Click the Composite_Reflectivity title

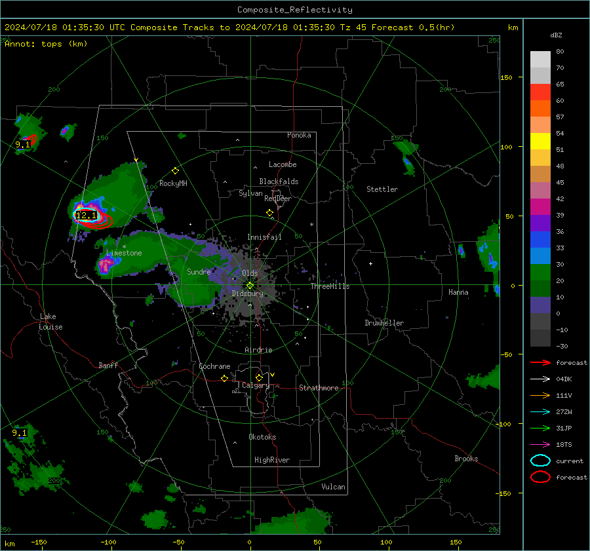tap(295, 10)
